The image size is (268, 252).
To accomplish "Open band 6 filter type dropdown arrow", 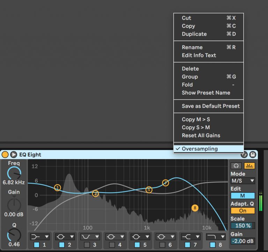I will point(172,237).
